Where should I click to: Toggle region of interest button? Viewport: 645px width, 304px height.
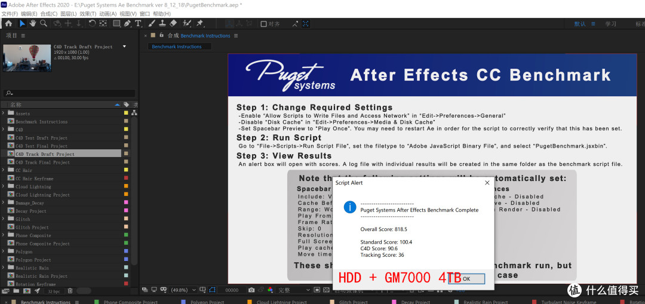point(317,290)
